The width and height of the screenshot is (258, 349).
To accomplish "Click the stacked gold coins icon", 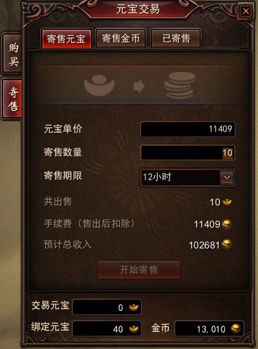I will (180, 85).
